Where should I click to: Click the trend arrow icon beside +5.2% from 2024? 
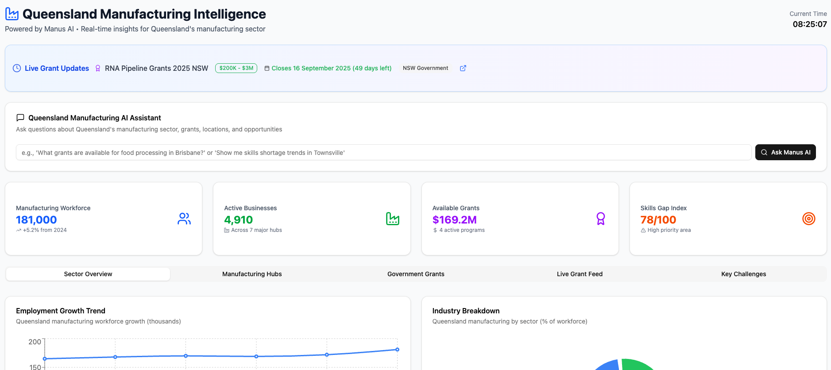click(x=19, y=230)
